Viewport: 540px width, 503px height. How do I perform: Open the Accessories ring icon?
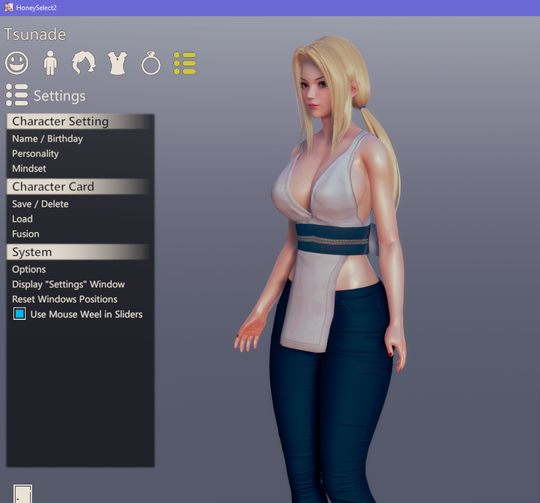(151, 63)
